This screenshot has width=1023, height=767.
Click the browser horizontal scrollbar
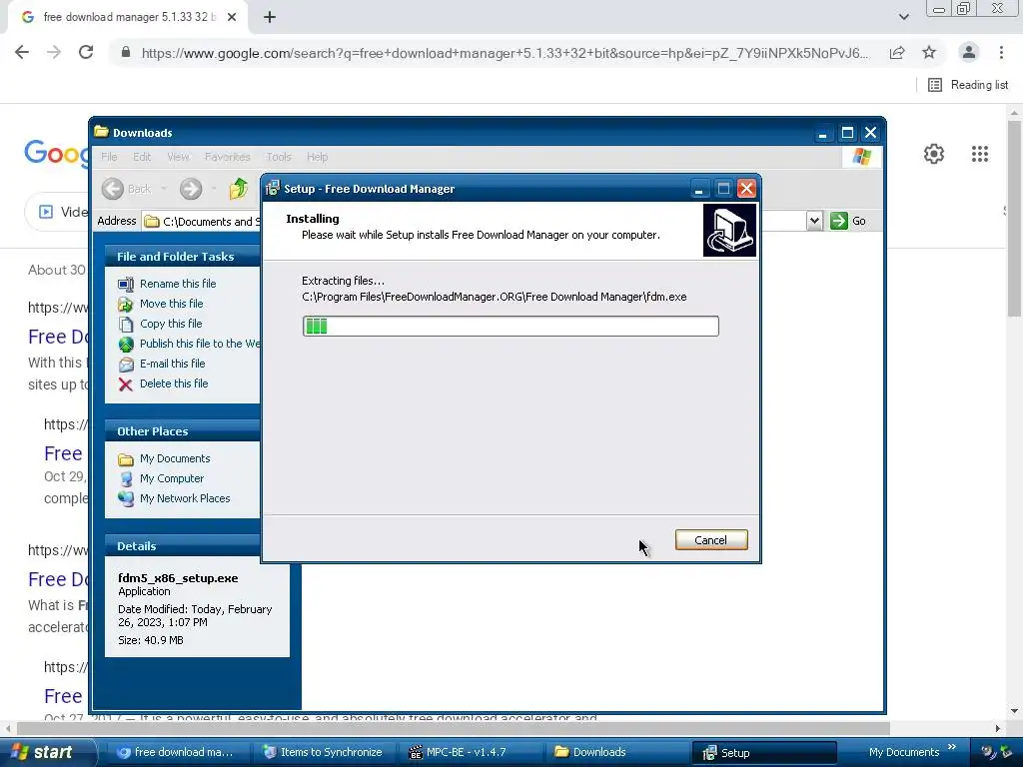(454, 728)
